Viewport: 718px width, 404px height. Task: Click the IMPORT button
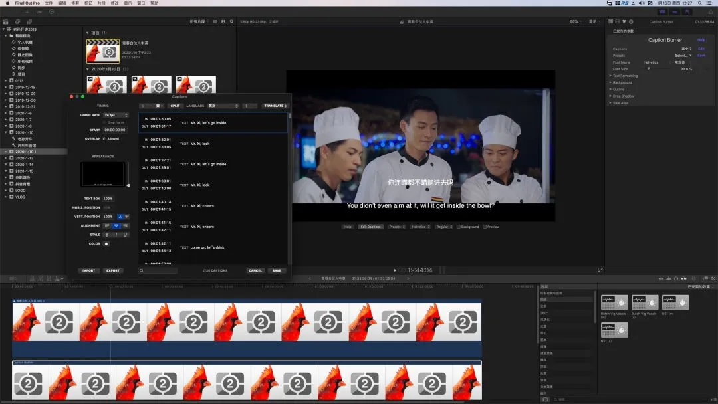(89, 271)
